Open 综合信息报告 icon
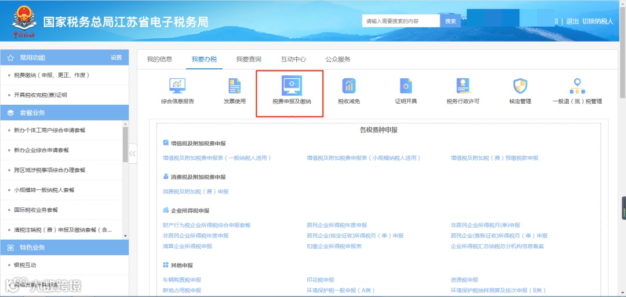The image size is (626, 297). point(177,86)
